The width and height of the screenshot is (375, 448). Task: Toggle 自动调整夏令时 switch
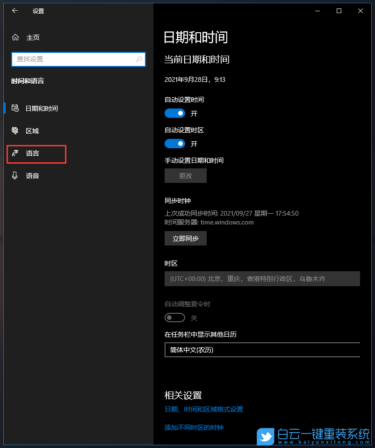[174, 318]
